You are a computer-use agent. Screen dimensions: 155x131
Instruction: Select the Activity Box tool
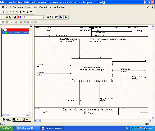coord(7,12)
